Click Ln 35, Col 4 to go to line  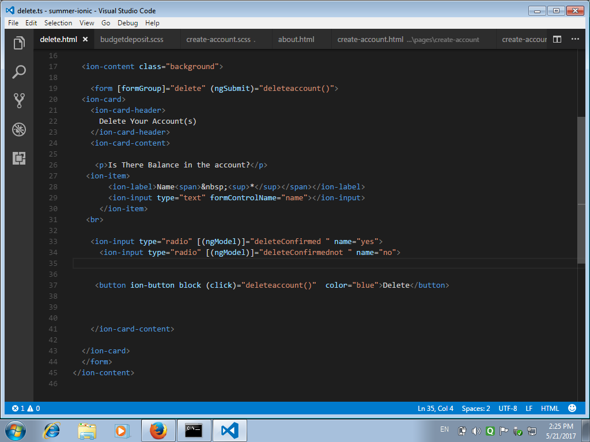coord(436,408)
